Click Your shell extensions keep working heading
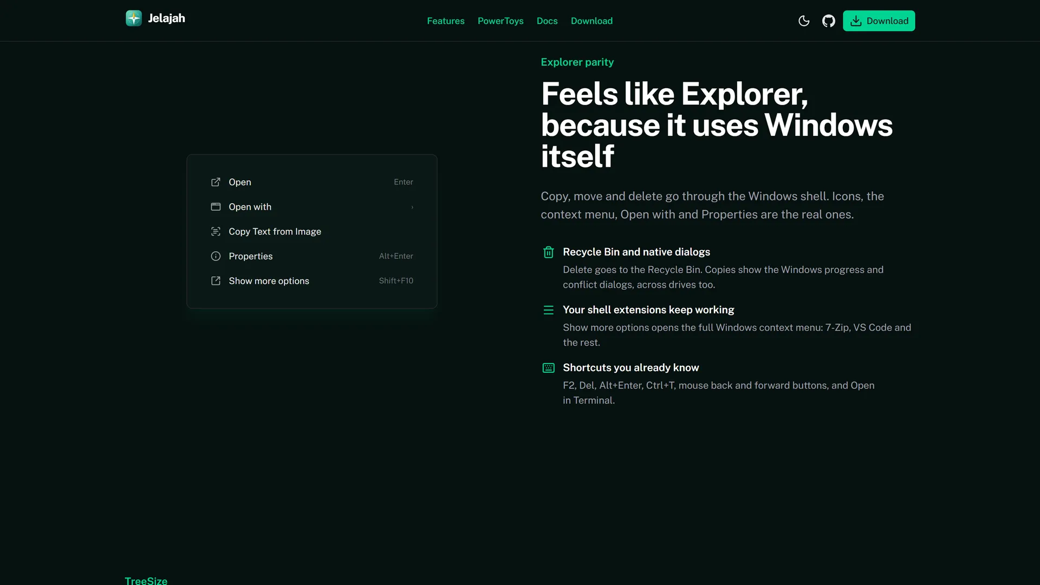Screen dimensions: 1040x585 tap(648, 310)
